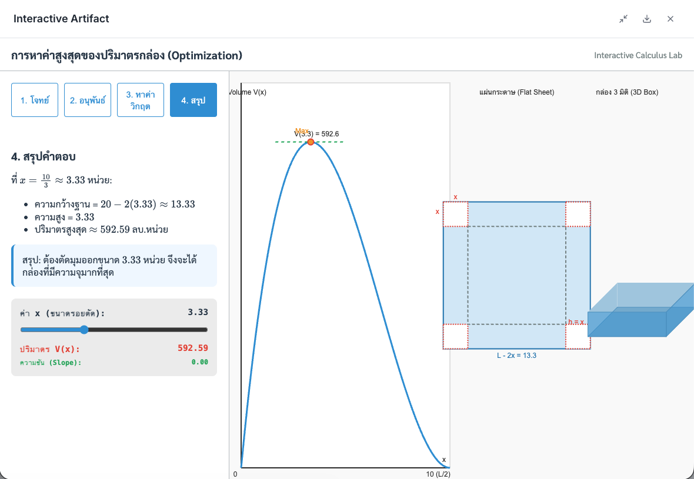Switch to the '2. อนุพันธ์' tab

pos(88,100)
